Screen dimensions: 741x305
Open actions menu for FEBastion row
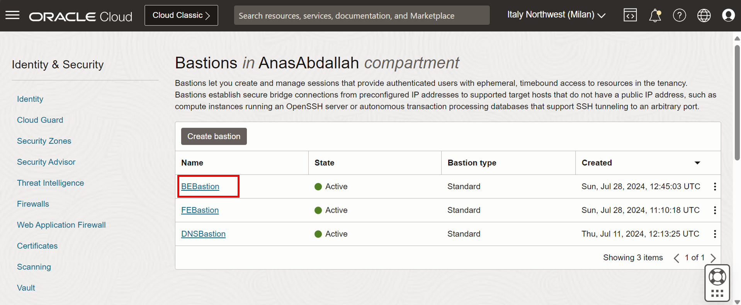click(715, 210)
